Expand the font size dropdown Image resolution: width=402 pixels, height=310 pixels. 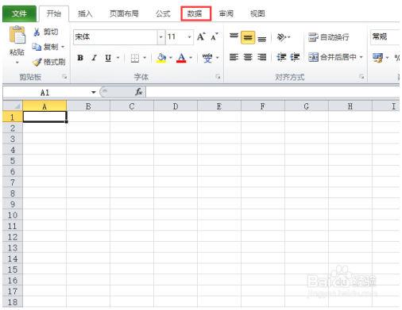(189, 36)
